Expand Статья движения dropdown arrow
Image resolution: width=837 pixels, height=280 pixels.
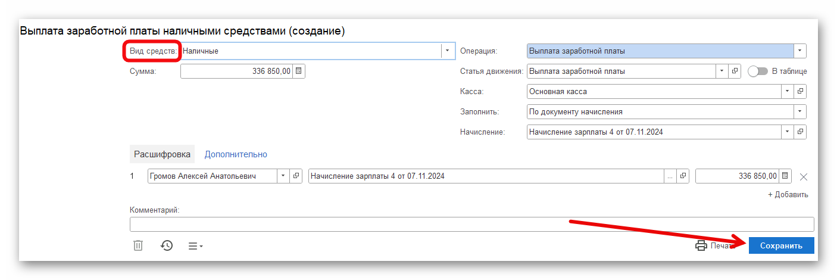[722, 71]
